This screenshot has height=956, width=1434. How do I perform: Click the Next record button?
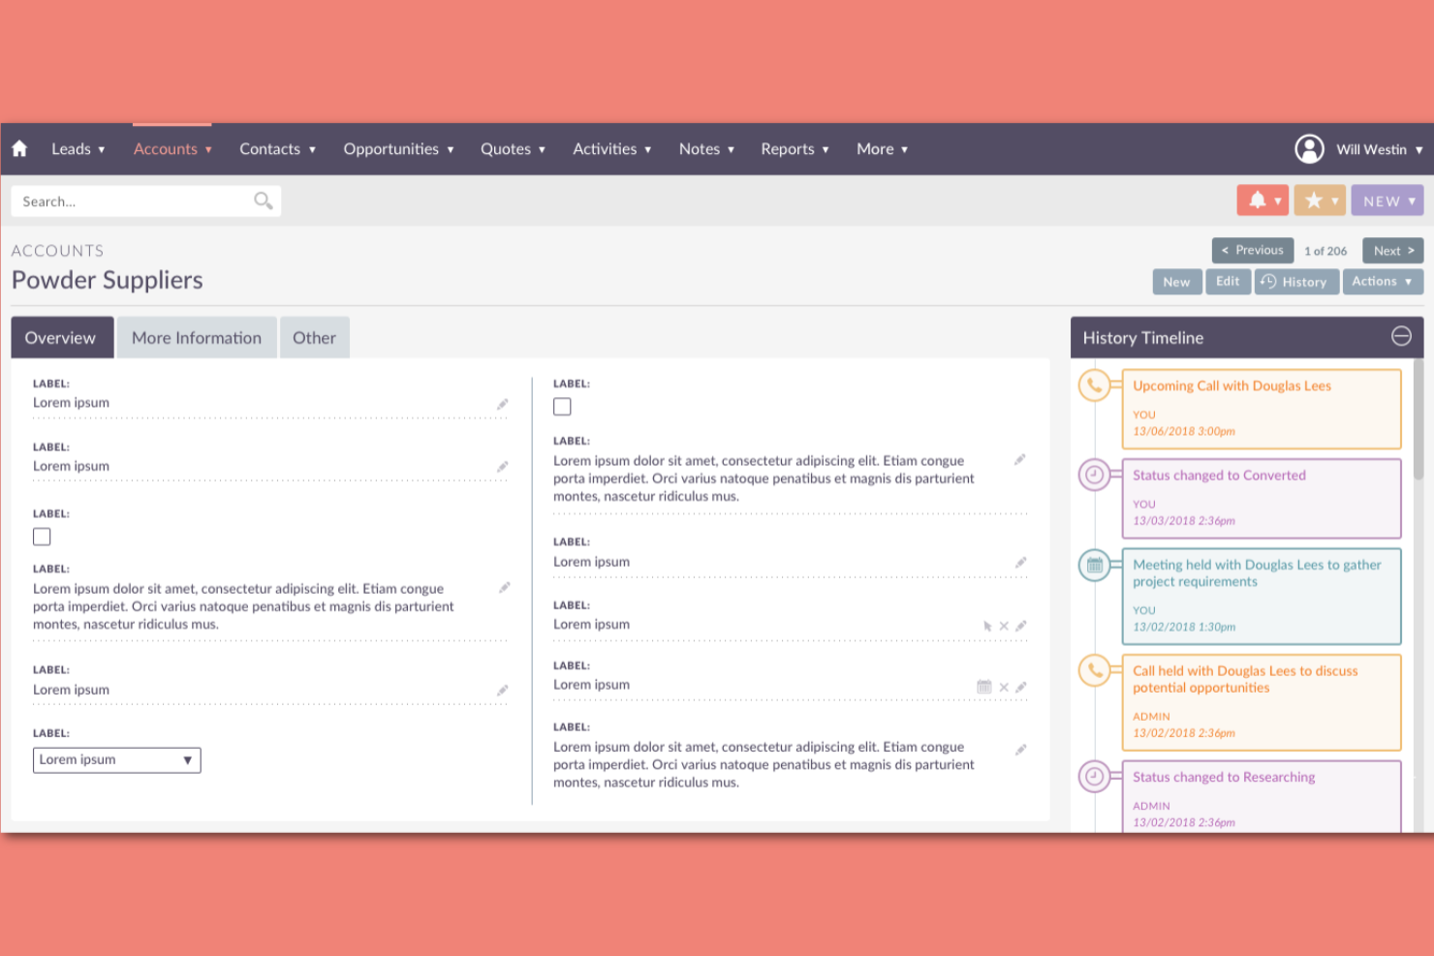(1392, 250)
